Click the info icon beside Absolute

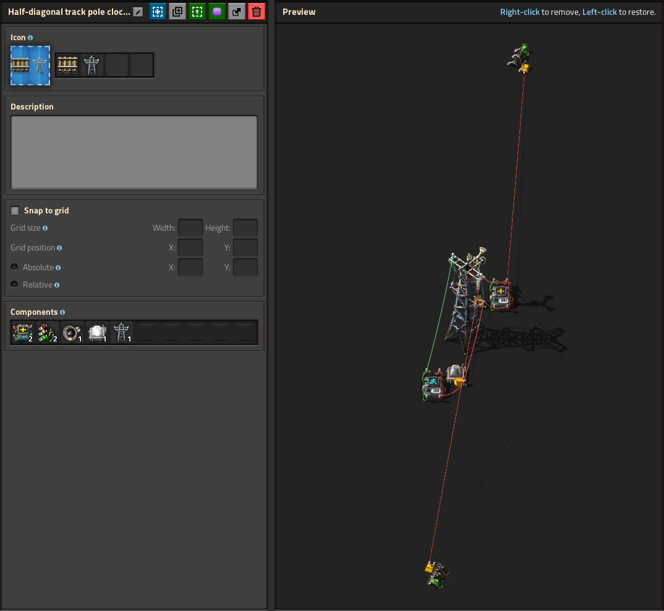coord(58,268)
